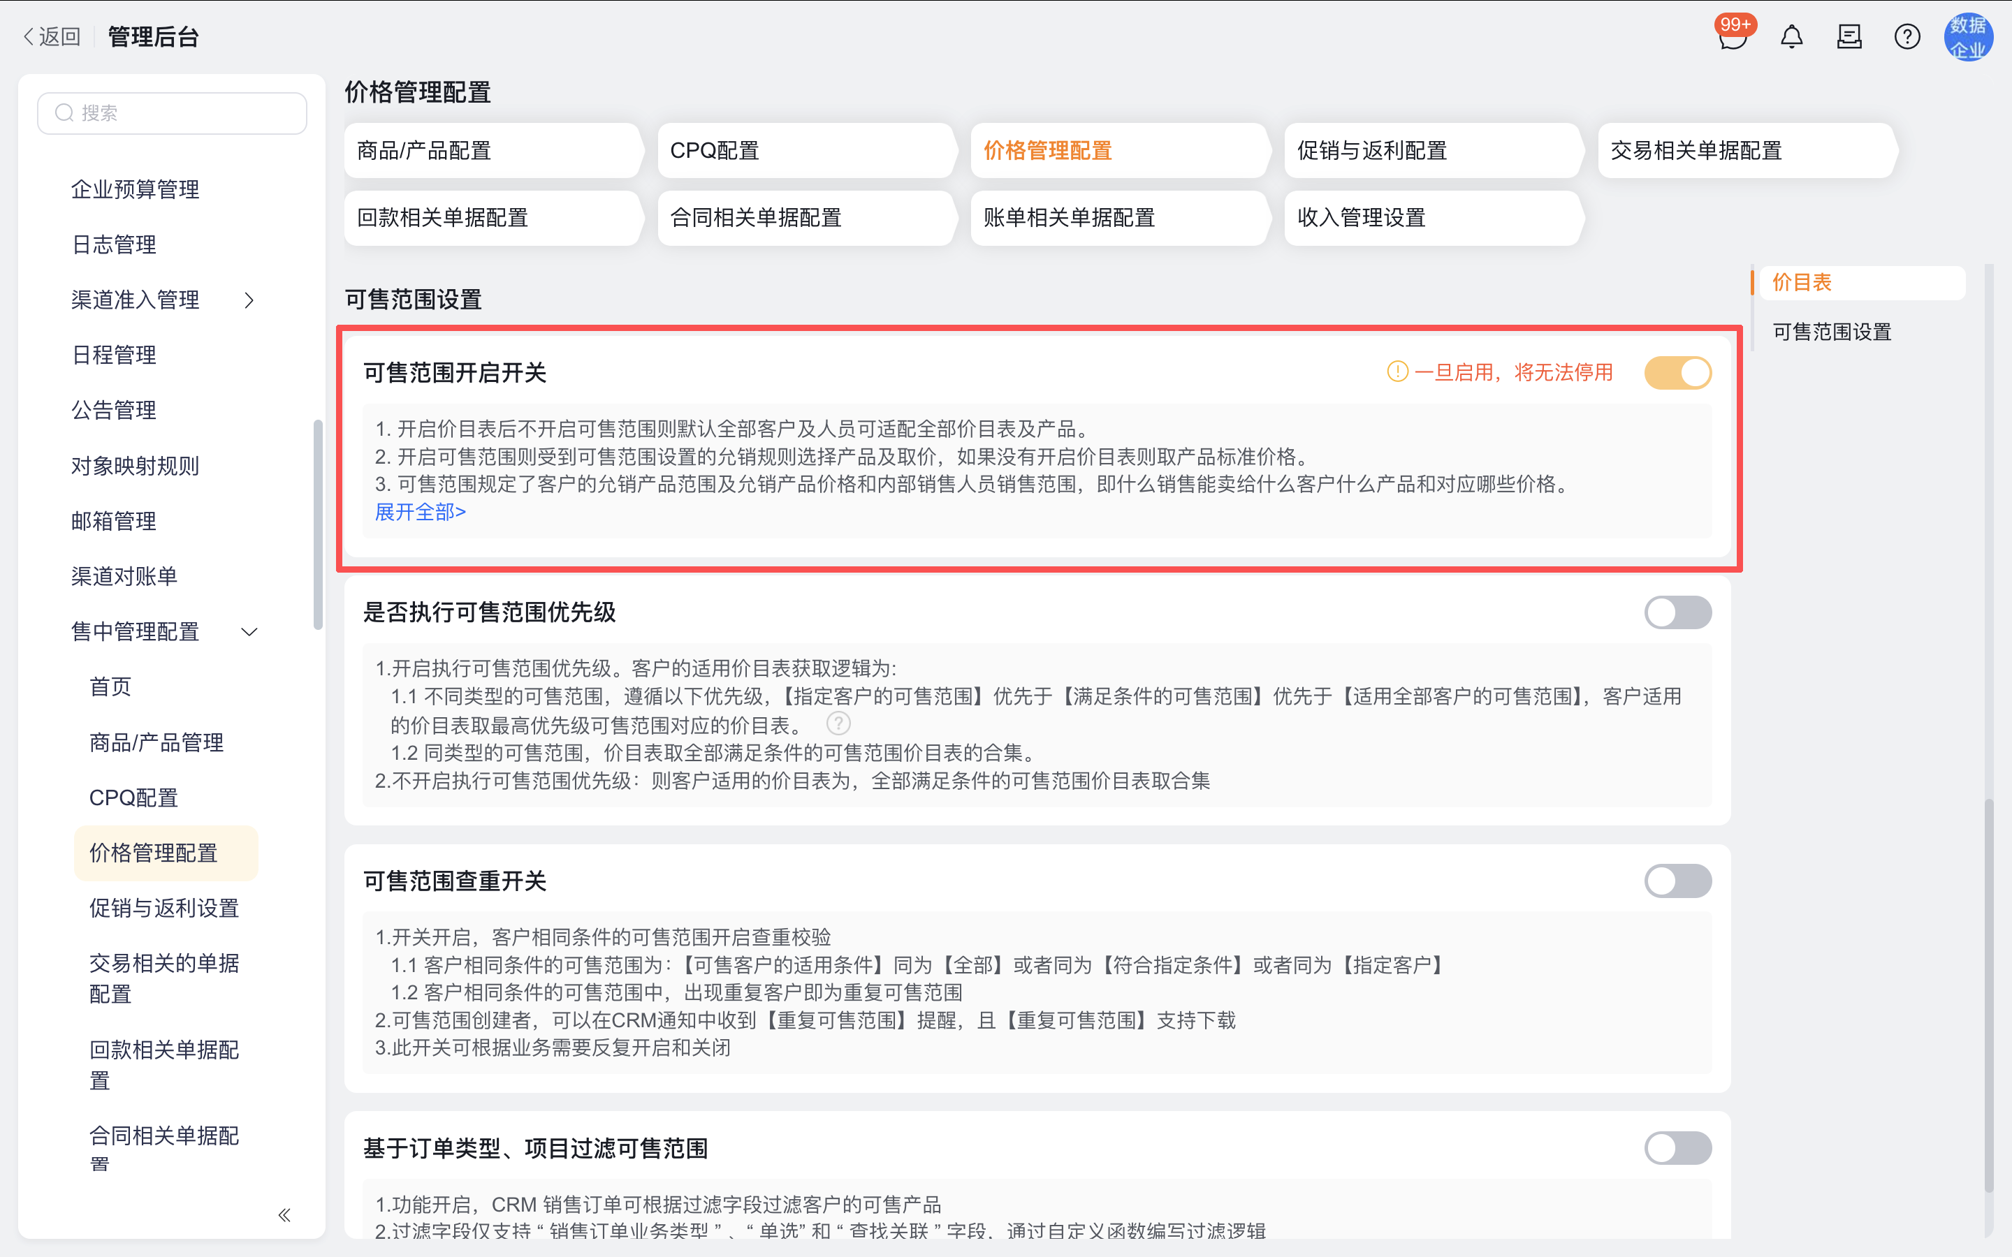Select sidebar 价格管理配置 item
The height and width of the screenshot is (1257, 2012).
click(x=166, y=853)
